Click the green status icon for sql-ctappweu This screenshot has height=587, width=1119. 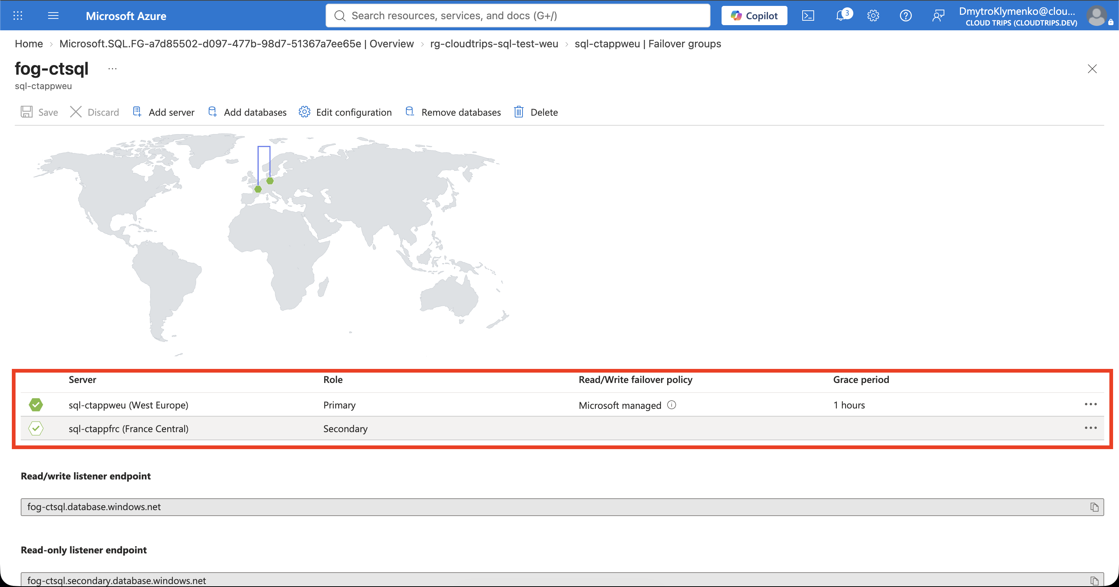(36, 405)
